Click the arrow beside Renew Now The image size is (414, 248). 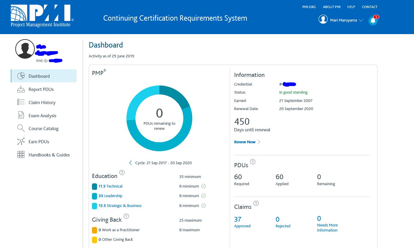[x=259, y=142]
